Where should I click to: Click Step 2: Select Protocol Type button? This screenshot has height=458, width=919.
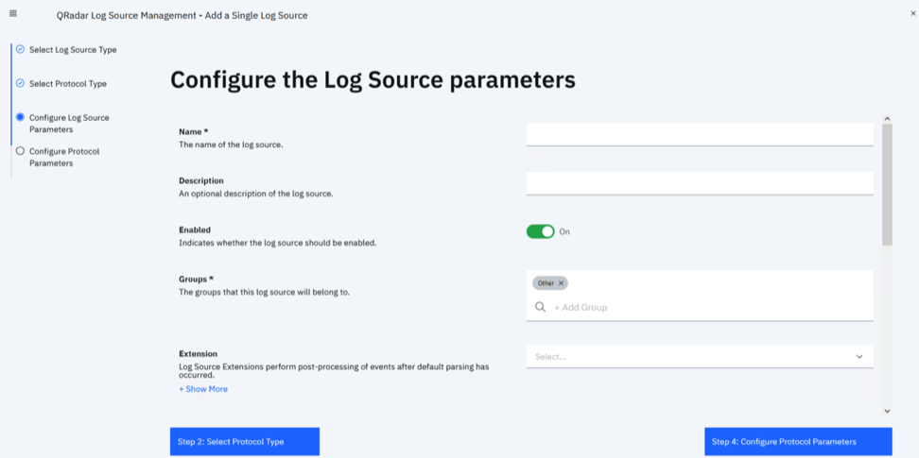244,441
